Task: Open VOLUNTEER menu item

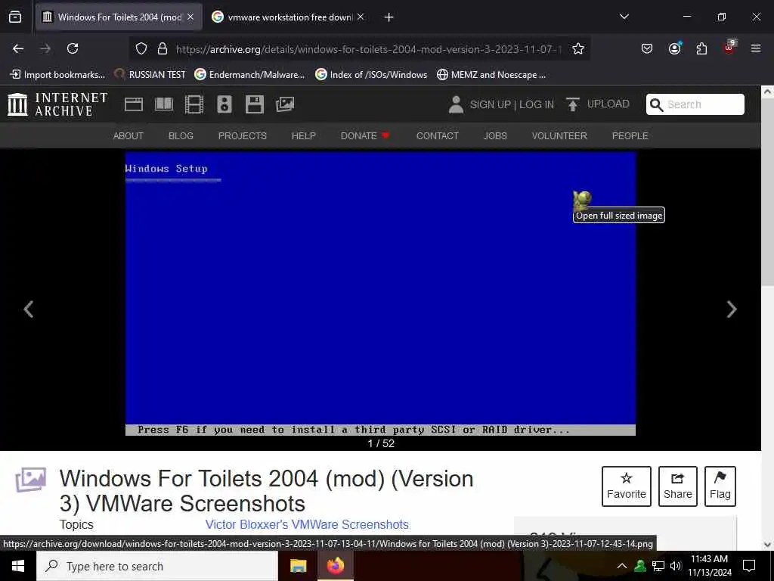Action: click(559, 136)
